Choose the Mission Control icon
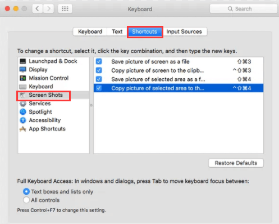This screenshot has width=279, height=224. click(23, 78)
